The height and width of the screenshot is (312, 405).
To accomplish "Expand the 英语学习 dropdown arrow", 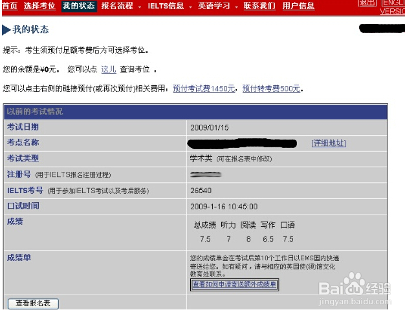I will tap(236, 7).
